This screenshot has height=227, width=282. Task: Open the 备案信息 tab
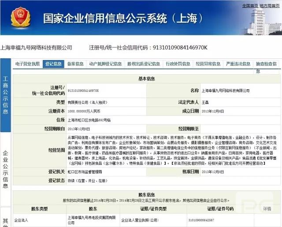point(75,64)
